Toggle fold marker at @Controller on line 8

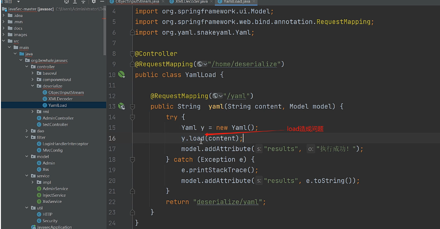132,53
